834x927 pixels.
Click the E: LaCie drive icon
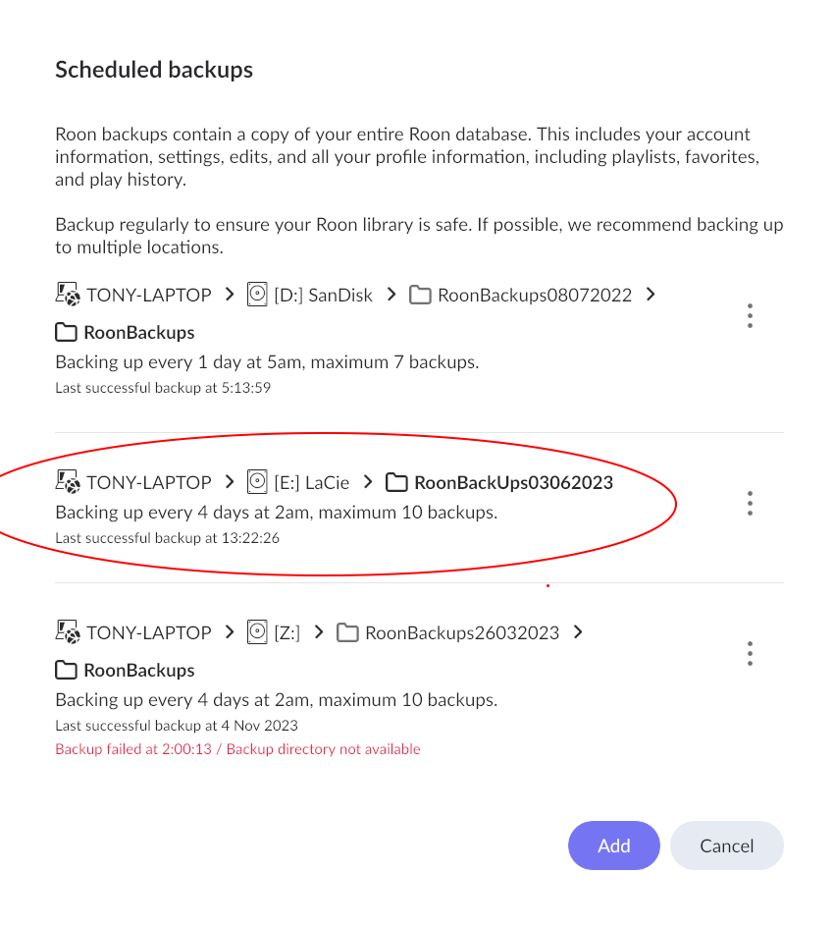[x=257, y=482]
